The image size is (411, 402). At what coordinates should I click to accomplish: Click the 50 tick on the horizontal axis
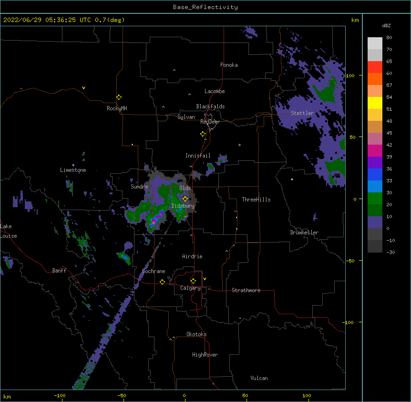pyautogui.click(x=245, y=395)
